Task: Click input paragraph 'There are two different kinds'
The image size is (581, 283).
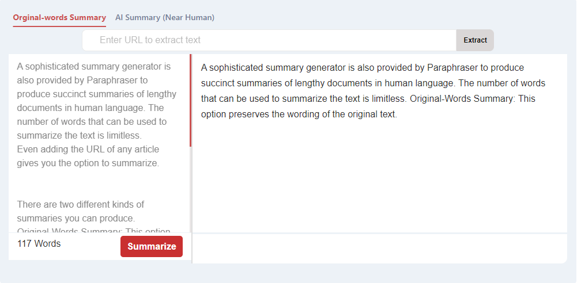Action: pyautogui.click(x=81, y=205)
